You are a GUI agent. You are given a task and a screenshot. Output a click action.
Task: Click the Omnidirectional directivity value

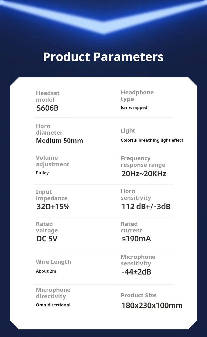(53, 305)
